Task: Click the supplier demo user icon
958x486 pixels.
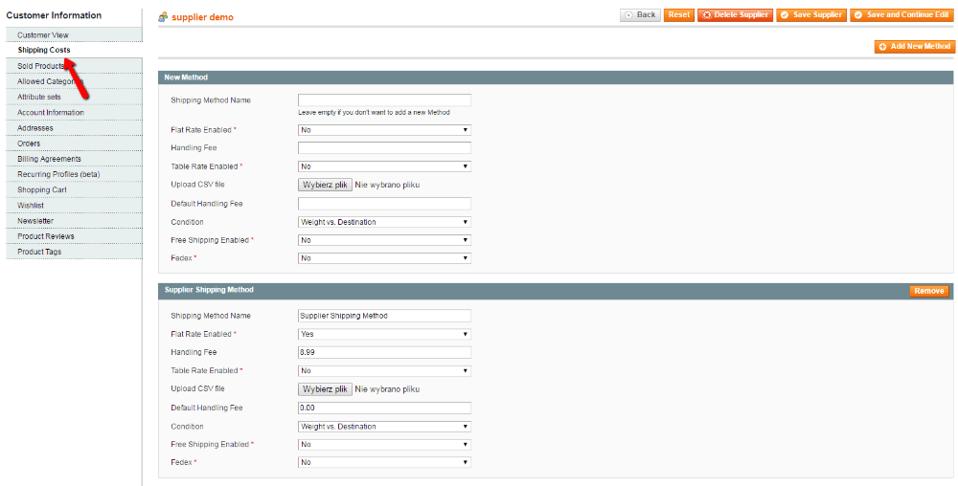Action: [x=163, y=17]
